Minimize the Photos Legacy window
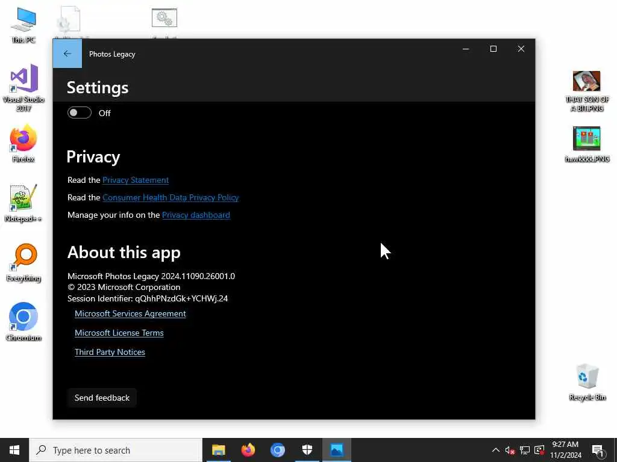The height and width of the screenshot is (462, 617). pyautogui.click(x=466, y=49)
